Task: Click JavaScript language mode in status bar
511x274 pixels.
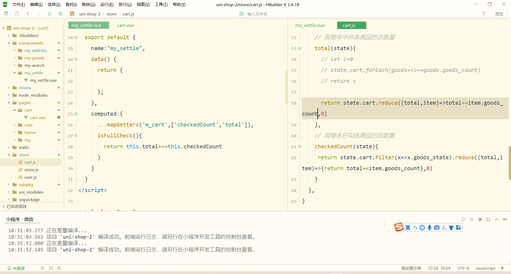Action: pyautogui.click(x=485, y=268)
